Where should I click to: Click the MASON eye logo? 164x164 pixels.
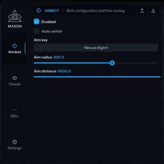pyautogui.click(x=15, y=16)
